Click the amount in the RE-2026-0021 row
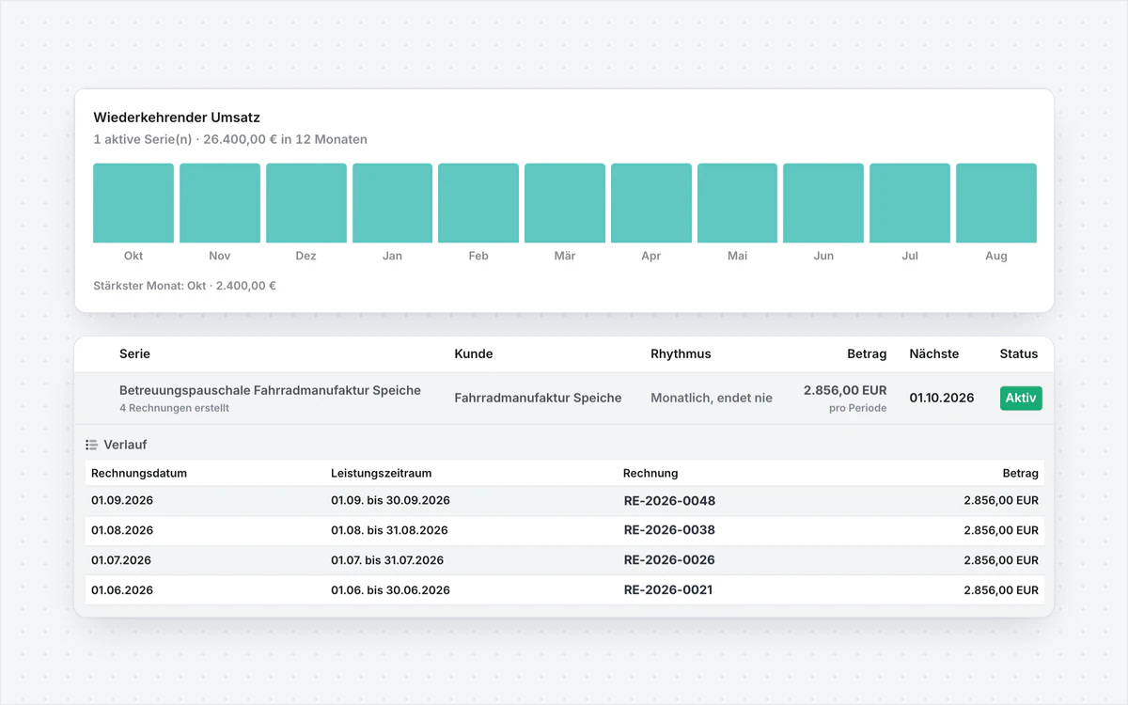1128x705 pixels. pos(1001,590)
